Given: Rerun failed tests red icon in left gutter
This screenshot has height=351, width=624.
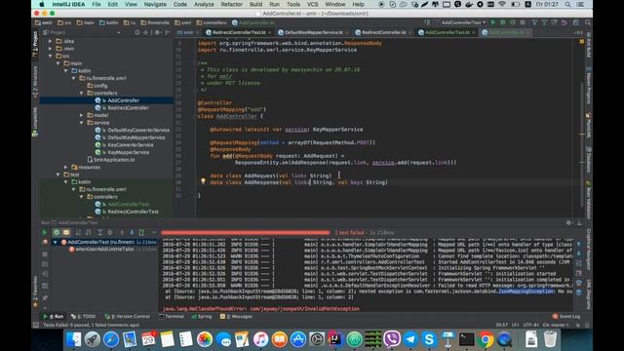Looking at the screenshot, I should pyautogui.click(x=45, y=243).
